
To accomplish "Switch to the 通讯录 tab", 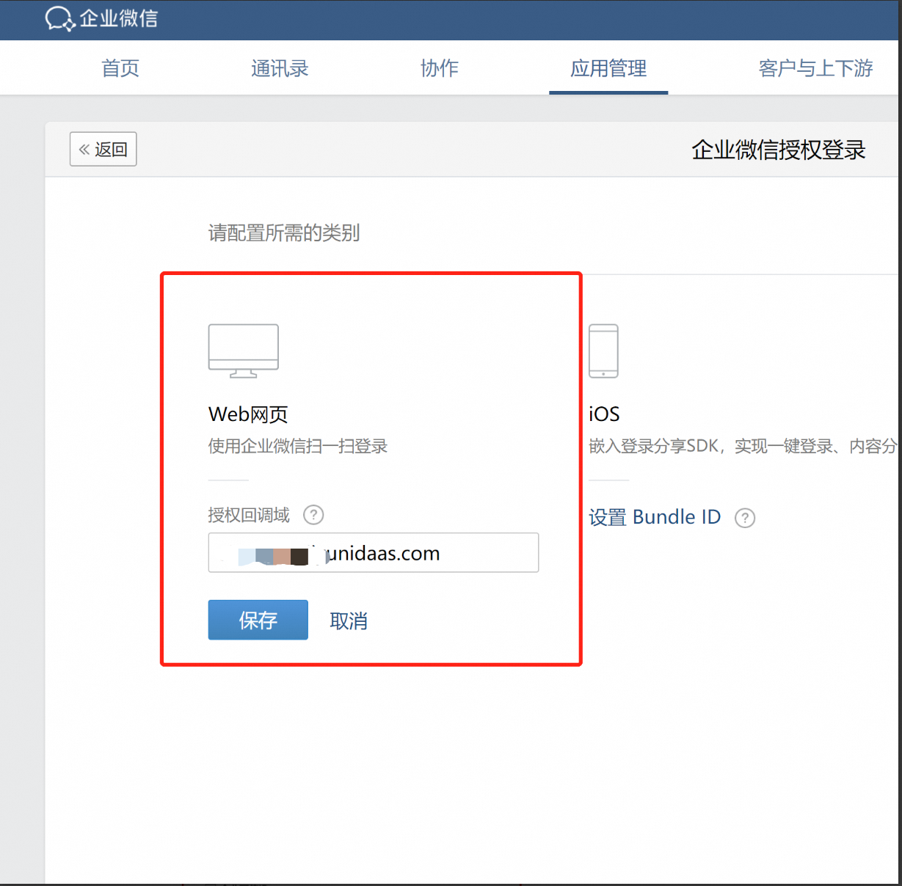I will pos(280,68).
